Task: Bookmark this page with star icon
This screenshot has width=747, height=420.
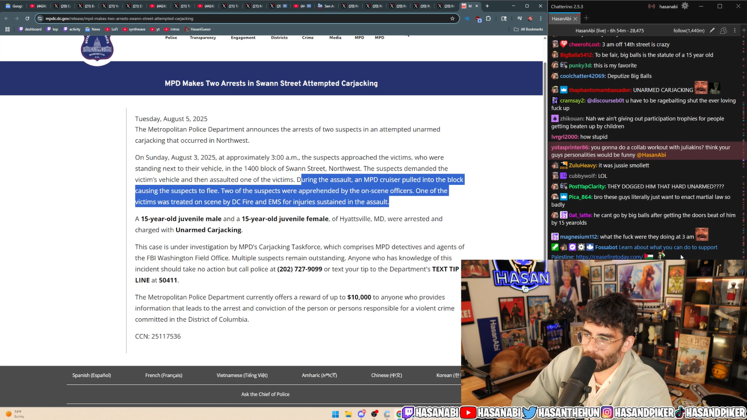Action: tap(452, 18)
